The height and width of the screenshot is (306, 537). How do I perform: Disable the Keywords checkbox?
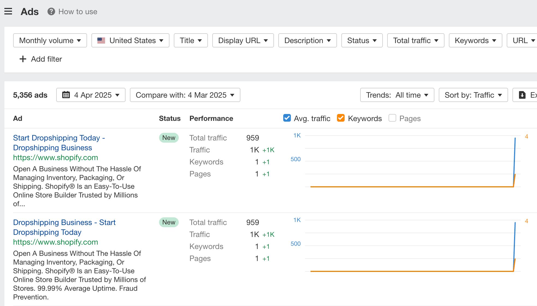pos(341,118)
